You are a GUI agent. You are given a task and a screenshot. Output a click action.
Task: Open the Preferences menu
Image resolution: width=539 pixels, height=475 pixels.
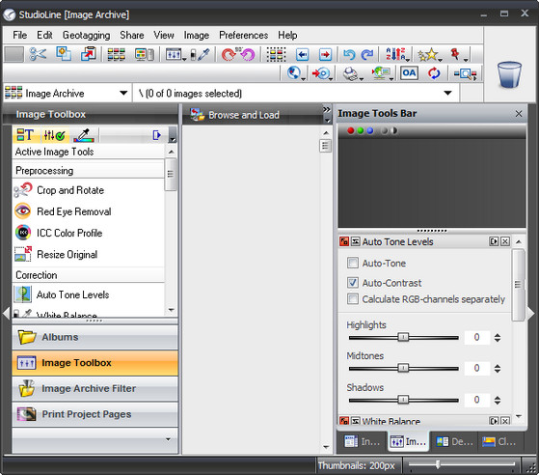pos(243,35)
